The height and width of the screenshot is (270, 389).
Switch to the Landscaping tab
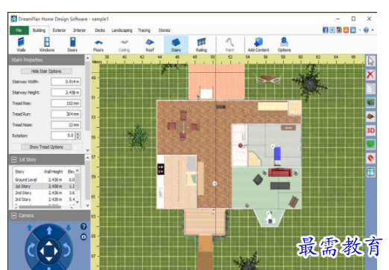click(x=121, y=30)
